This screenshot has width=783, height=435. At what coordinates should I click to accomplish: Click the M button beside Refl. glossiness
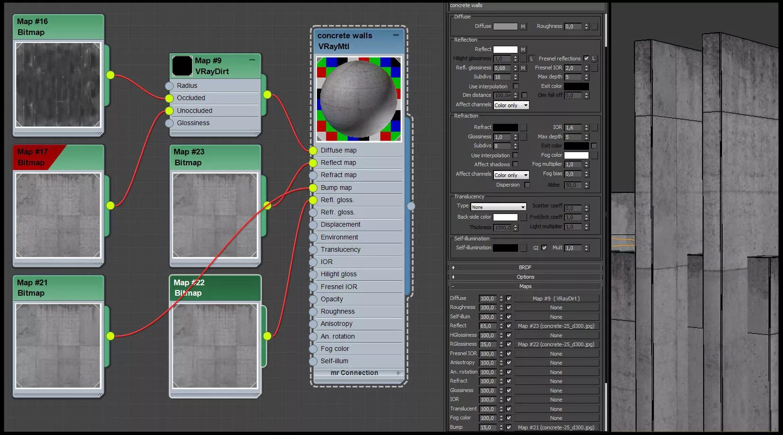[x=523, y=68]
